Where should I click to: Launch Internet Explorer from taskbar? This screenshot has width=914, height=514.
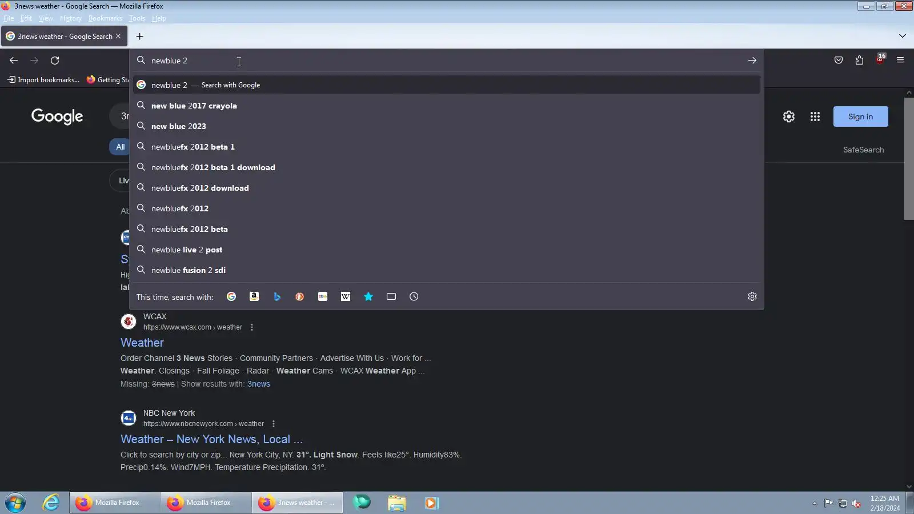click(51, 503)
